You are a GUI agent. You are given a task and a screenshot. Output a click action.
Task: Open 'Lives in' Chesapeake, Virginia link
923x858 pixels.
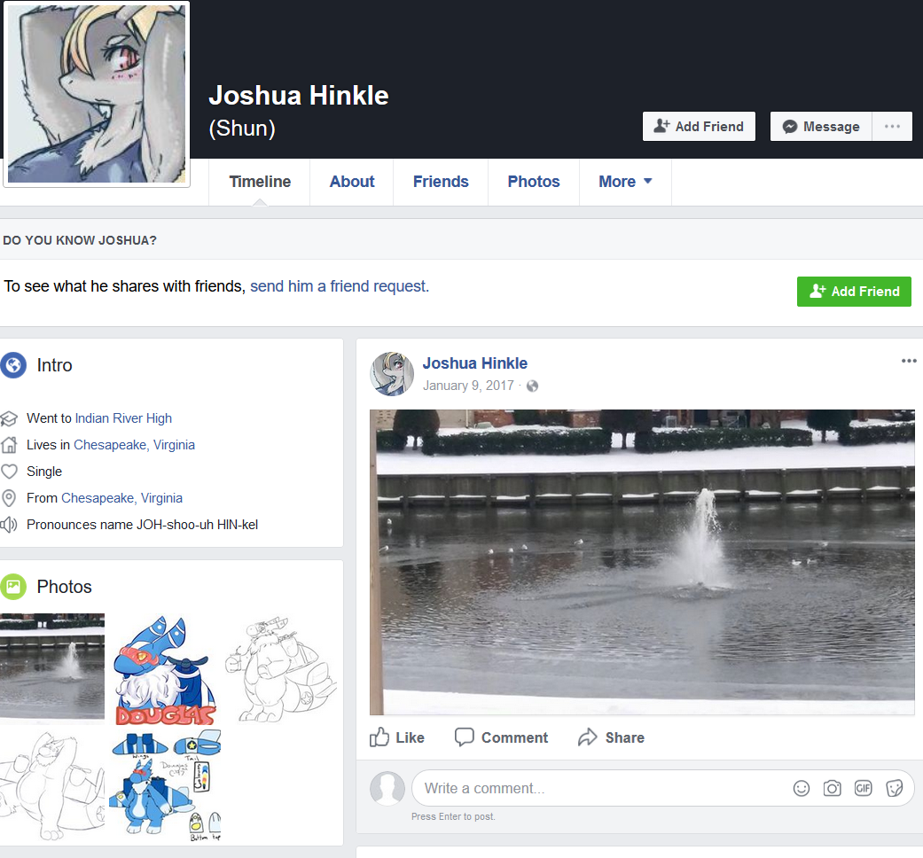[x=134, y=445]
